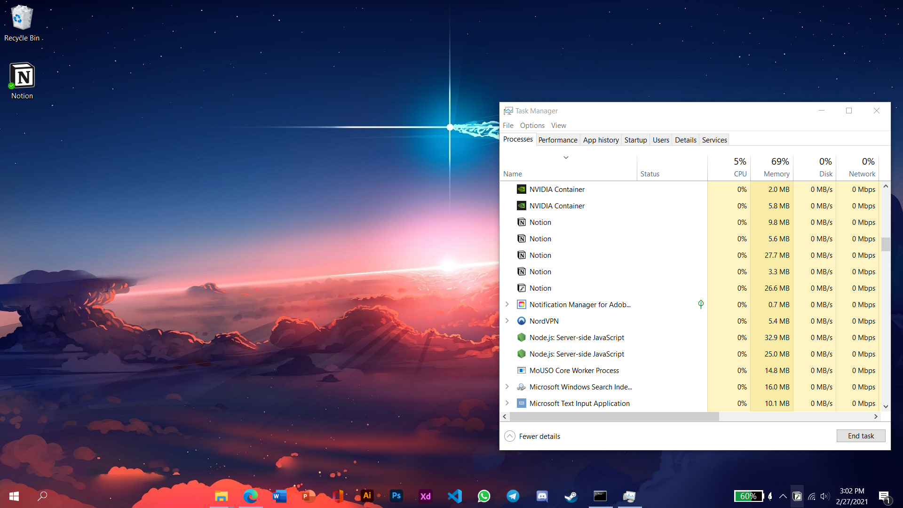The width and height of the screenshot is (903, 508).
Task: Click the Adobe Illustrator taskbar icon
Action: 367,496
